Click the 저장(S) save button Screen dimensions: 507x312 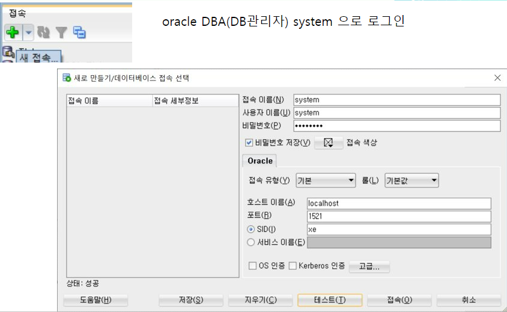[x=191, y=300]
